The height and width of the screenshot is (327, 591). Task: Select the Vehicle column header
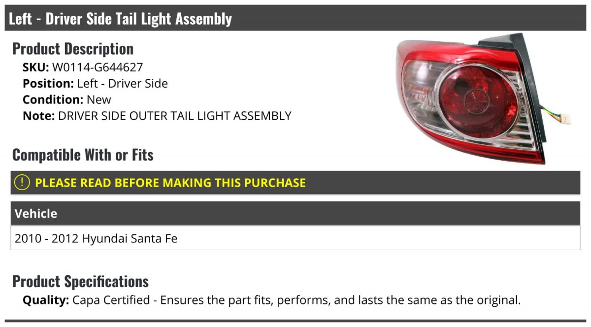pos(36,214)
